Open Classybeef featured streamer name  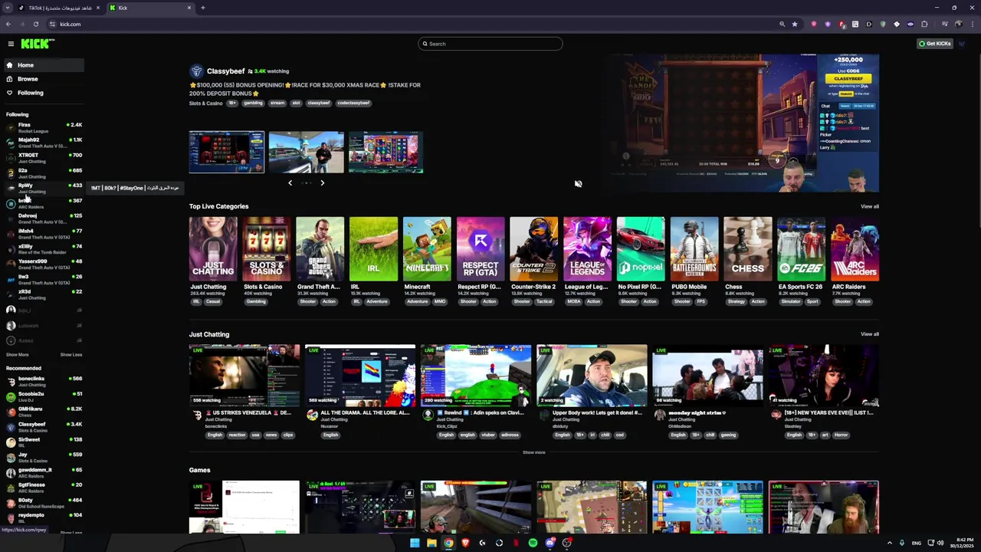[x=225, y=71]
